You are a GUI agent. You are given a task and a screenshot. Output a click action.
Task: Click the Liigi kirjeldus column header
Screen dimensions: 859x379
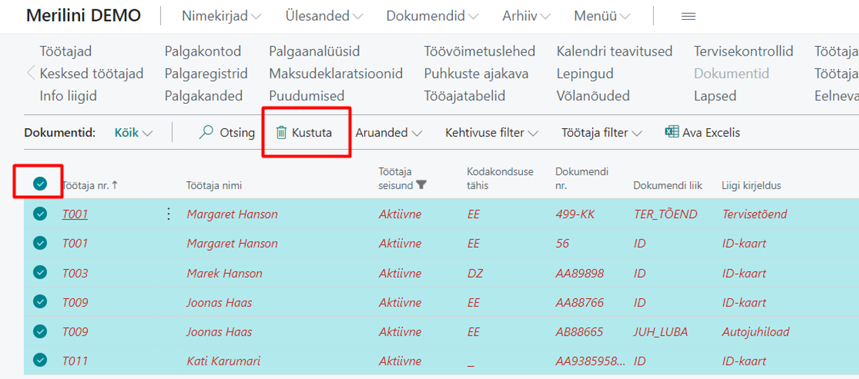pyautogui.click(x=751, y=185)
